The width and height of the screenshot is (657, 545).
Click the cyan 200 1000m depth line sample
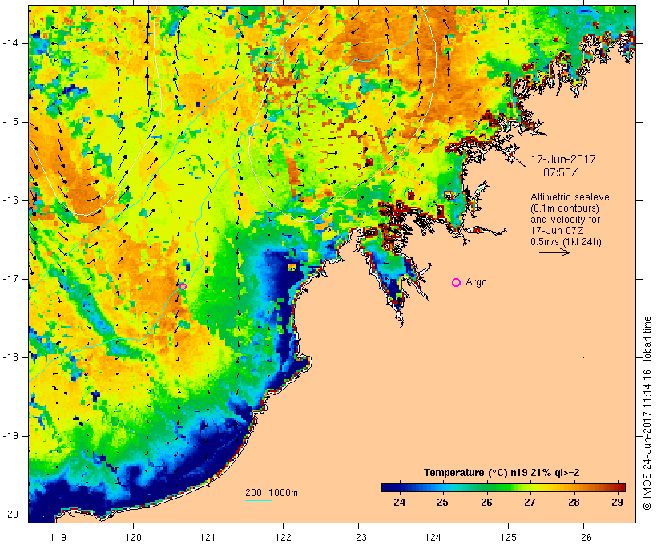[259, 500]
